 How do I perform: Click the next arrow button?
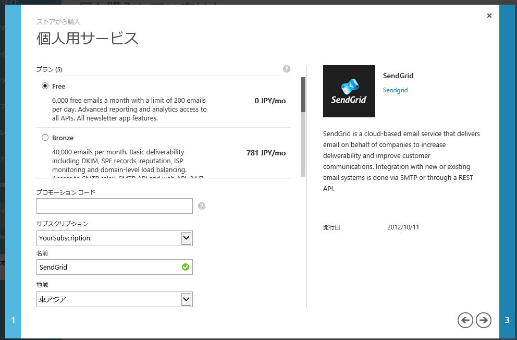click(x=484, y=320)
